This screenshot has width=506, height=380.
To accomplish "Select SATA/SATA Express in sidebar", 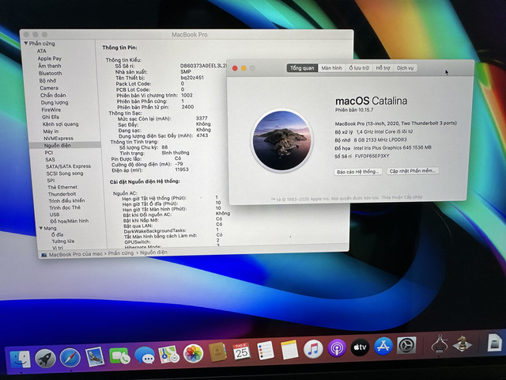I will 68,166.
